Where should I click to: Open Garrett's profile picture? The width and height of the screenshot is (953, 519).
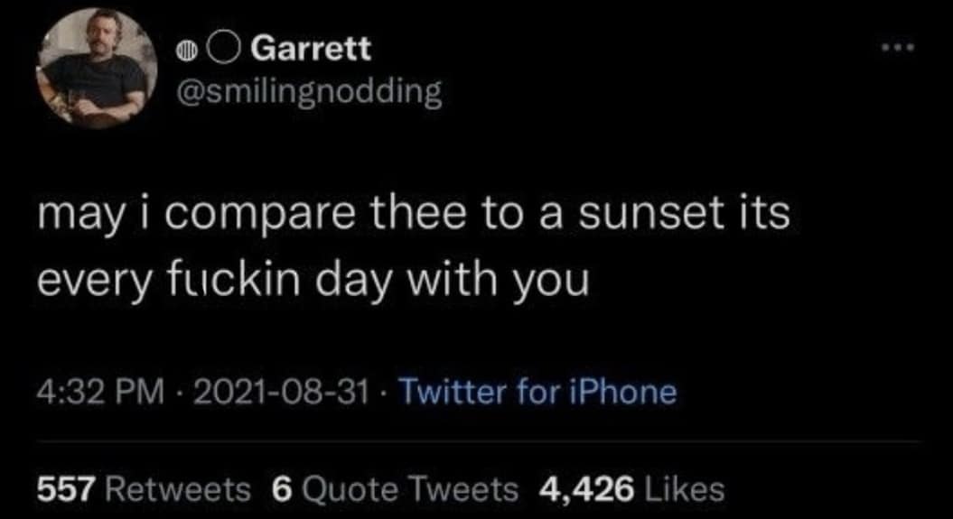click(93, 69)
